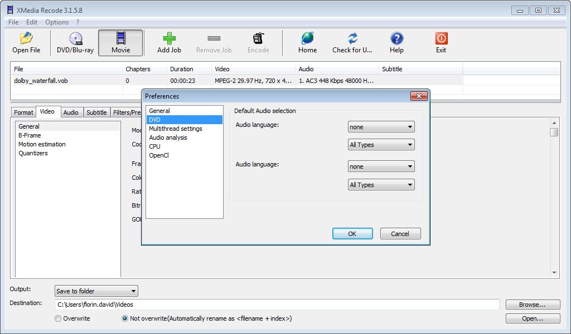Open the Options menu
571x334 pixels.
click(x=57, y=22)
